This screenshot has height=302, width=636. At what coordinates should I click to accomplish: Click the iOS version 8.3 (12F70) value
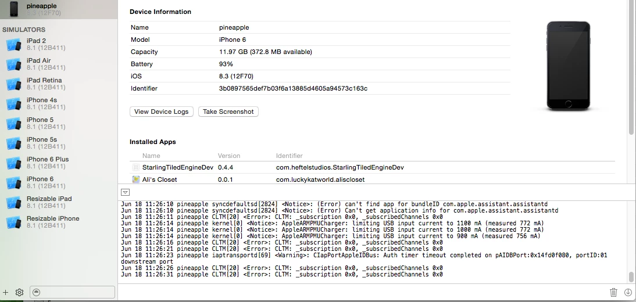coord(236,76)
